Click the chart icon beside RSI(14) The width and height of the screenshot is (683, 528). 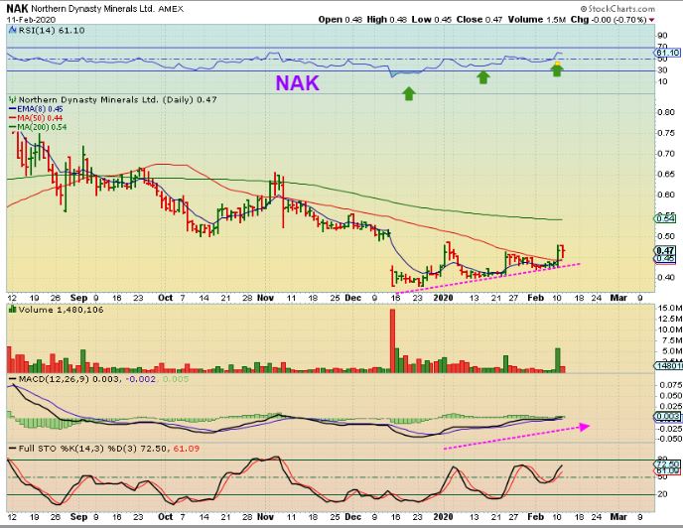pyautogui.click(x=12, y=30)
